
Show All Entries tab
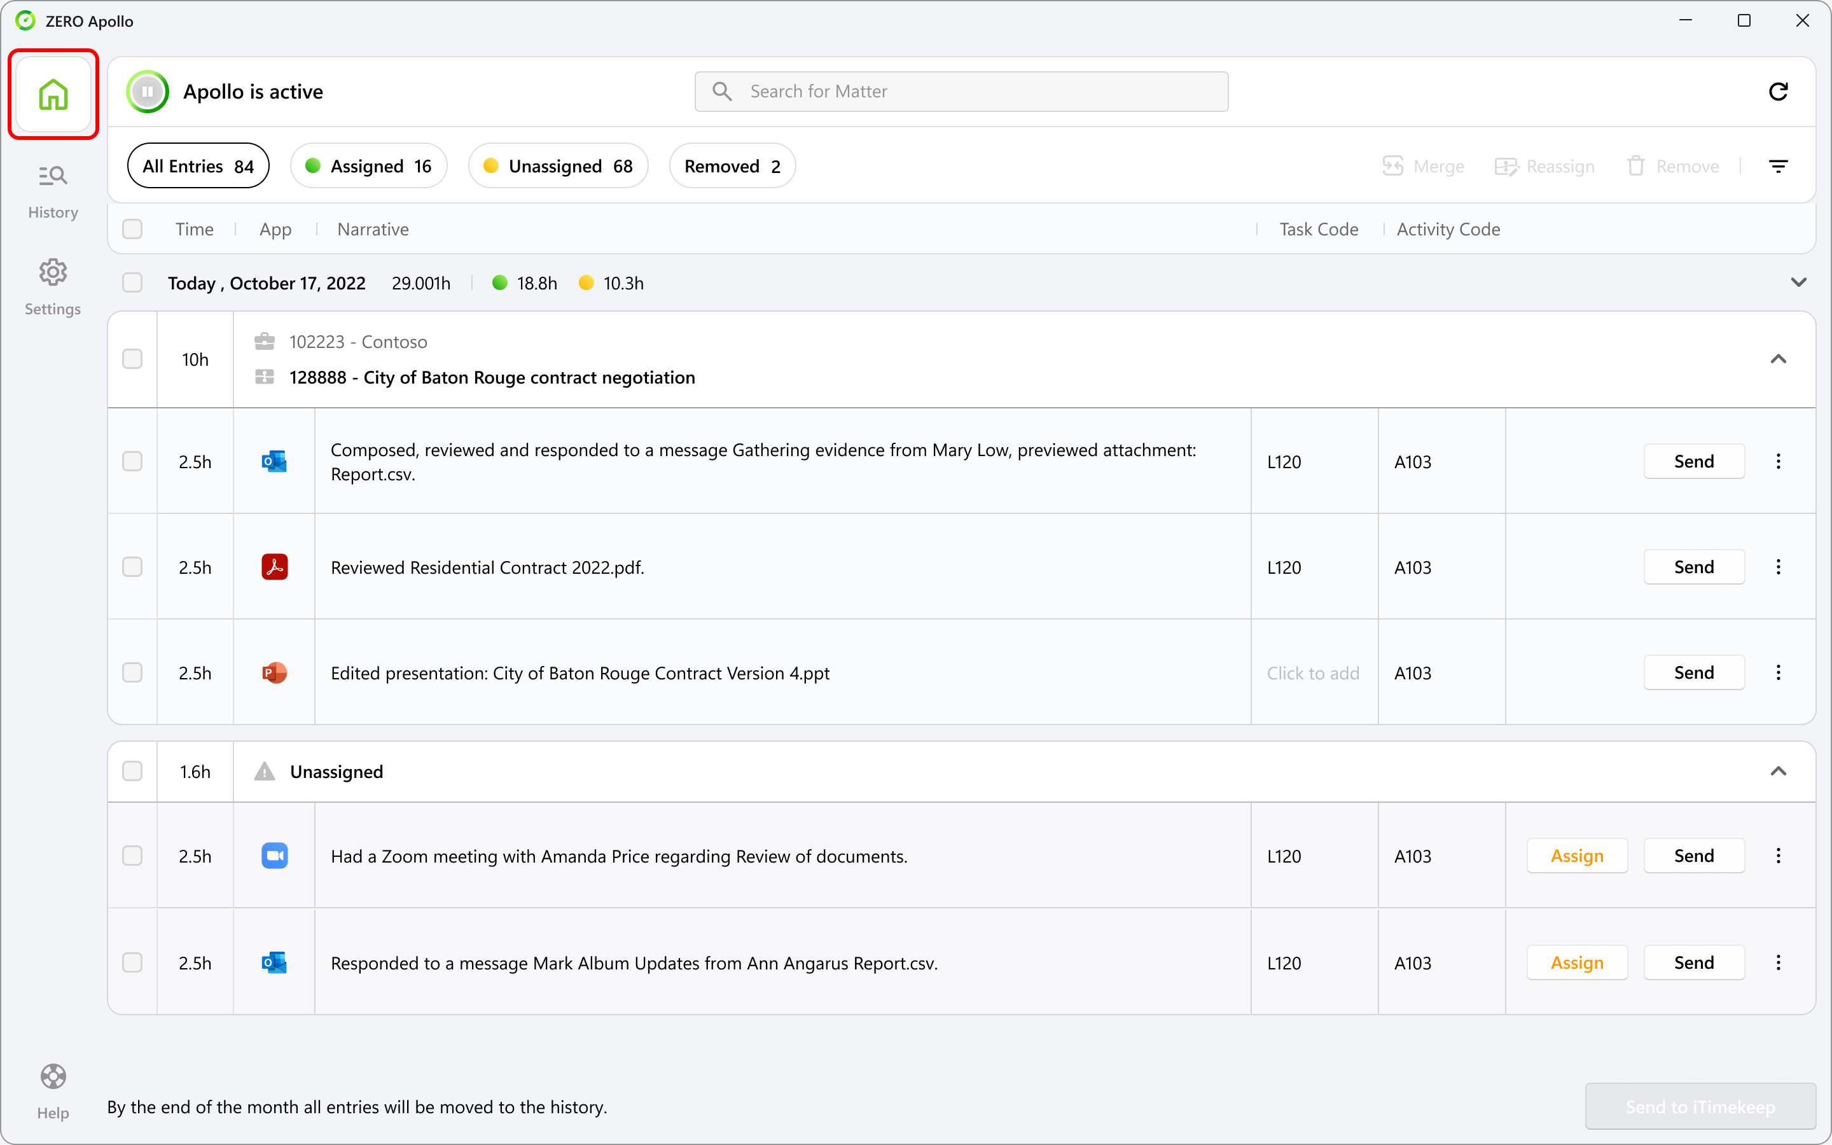[198, 166]
